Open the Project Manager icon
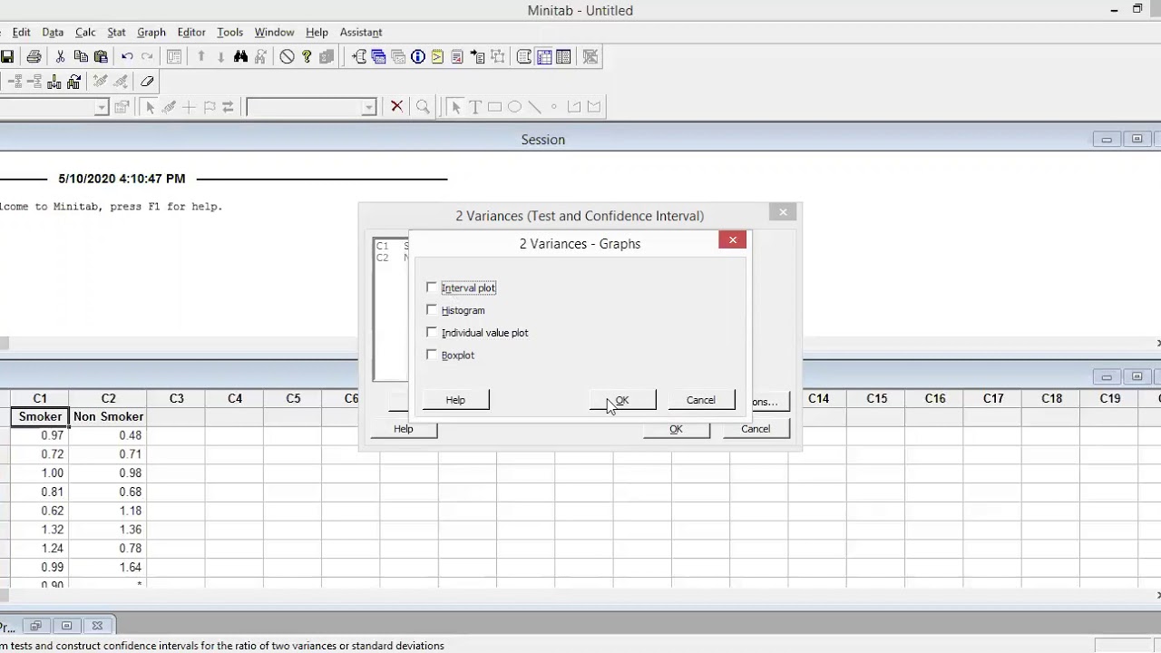This screenshot has height=653, width=1161. click(563, 56)
